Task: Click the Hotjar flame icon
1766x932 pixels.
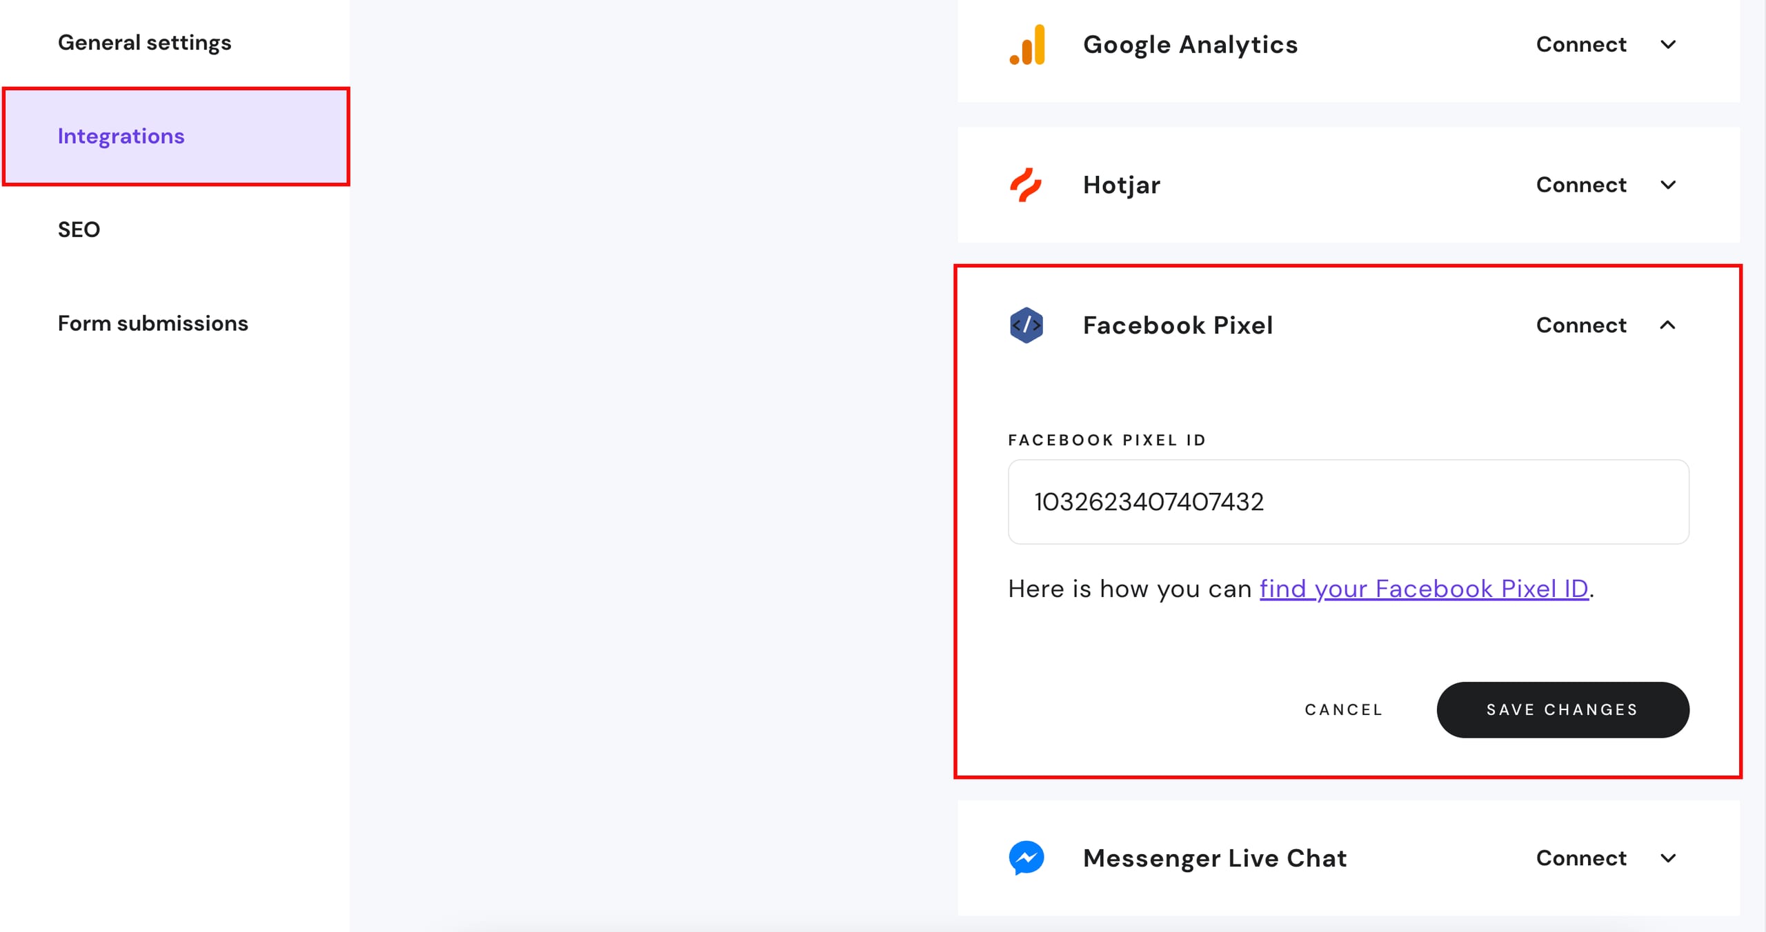Action: tap(1027, 184)
